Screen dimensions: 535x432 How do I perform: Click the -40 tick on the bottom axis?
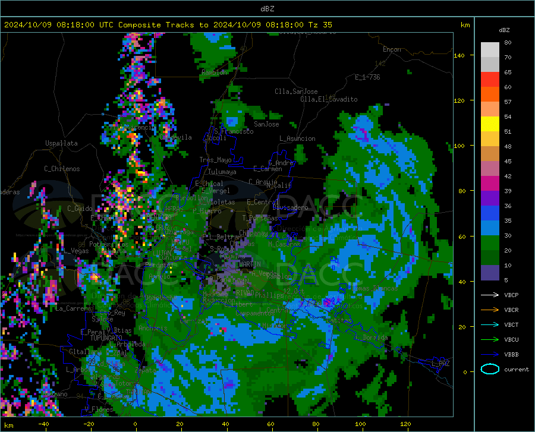(x=43, y=424)
